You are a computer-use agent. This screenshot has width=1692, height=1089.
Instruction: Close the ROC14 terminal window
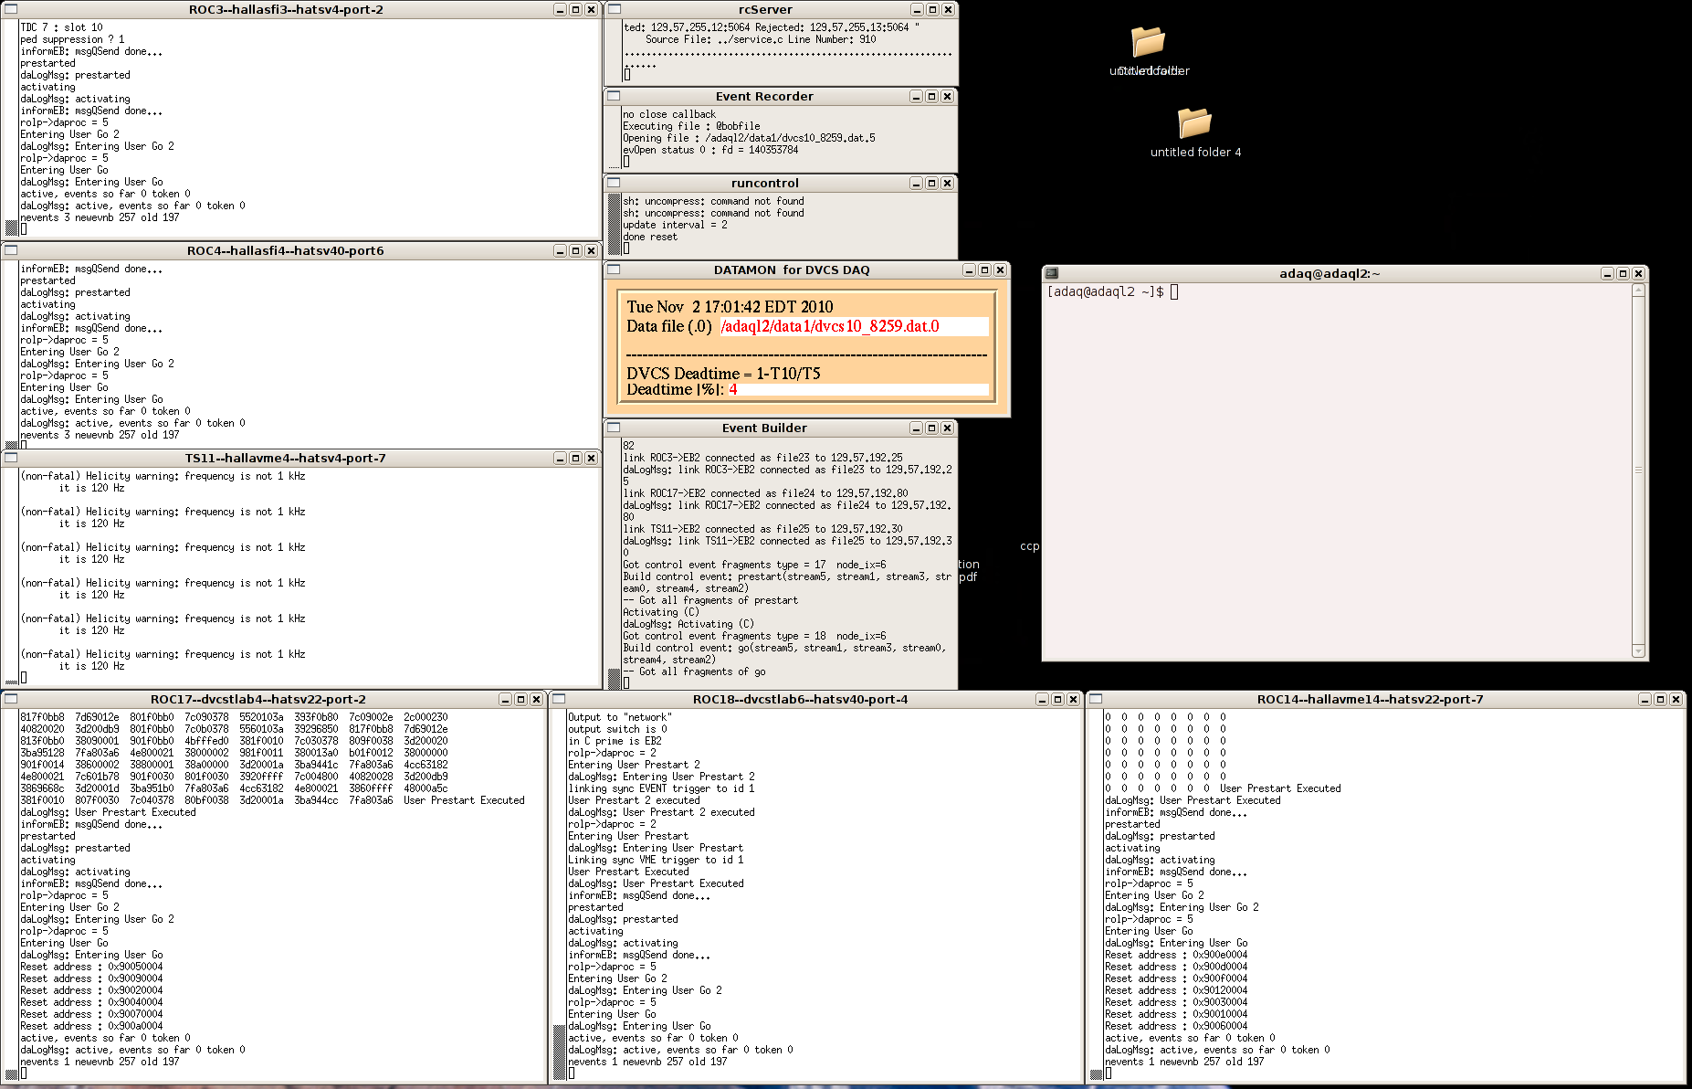point(1676,699)
